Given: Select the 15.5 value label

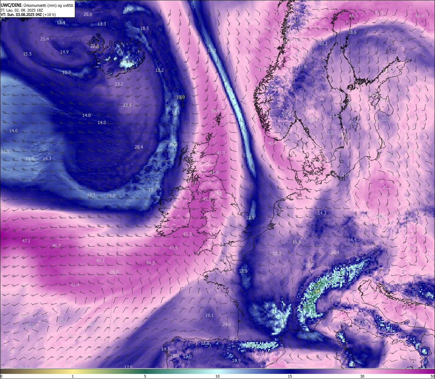Looking at the screenshot, I should pos(27,54).
